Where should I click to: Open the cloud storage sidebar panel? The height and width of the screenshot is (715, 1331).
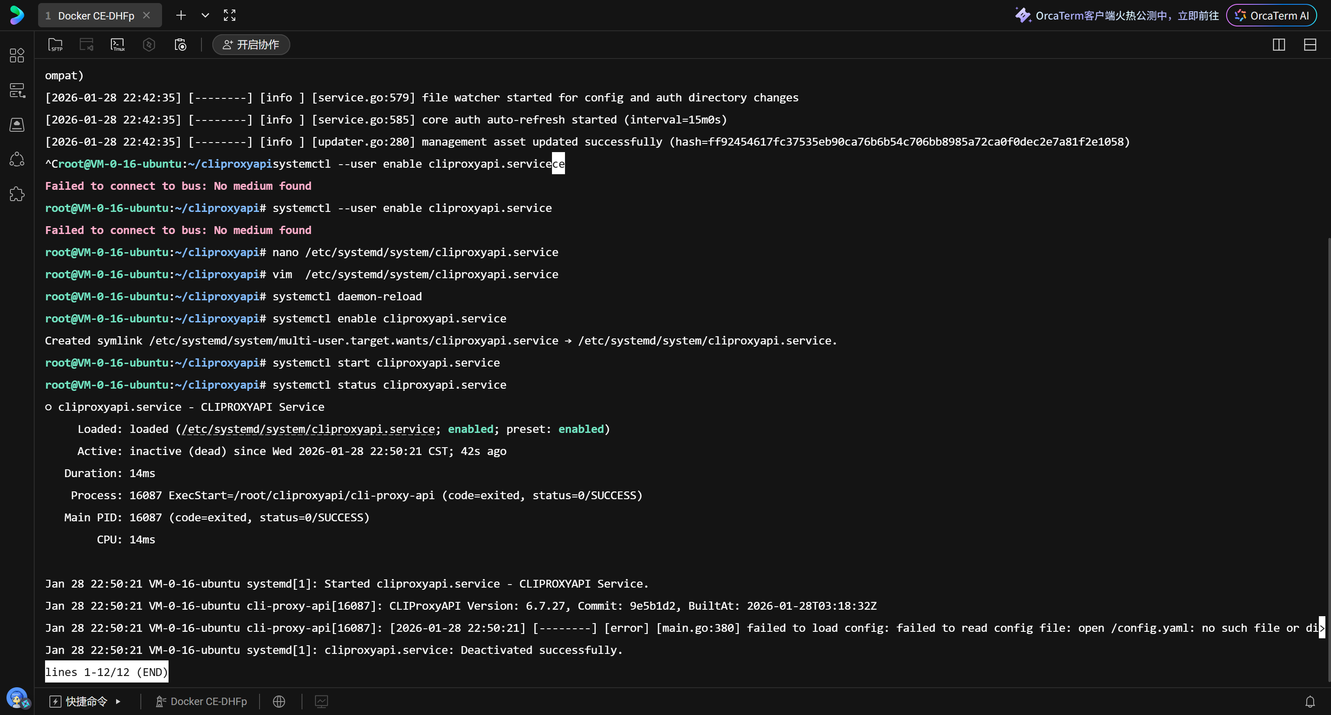click(17, 124)
